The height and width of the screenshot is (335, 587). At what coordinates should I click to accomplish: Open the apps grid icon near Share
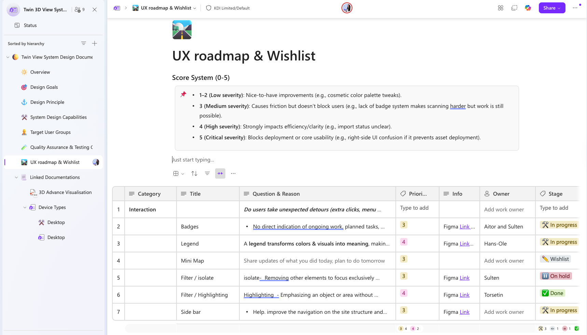point(501,8)
